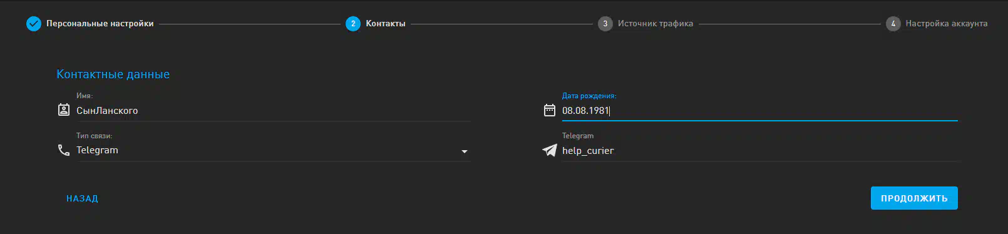Click the step 4 circle icon
1008x234 pixels.
(x=893, y=24)
